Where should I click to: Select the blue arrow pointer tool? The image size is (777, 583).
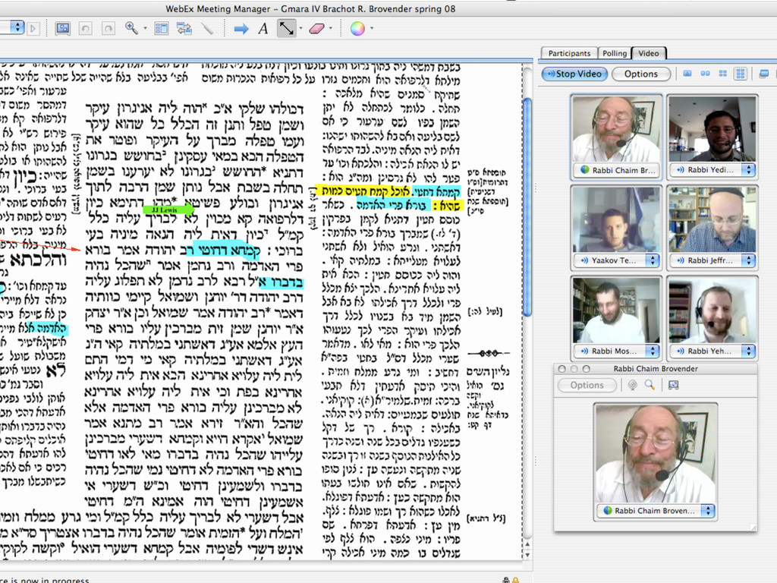(241, 29)
